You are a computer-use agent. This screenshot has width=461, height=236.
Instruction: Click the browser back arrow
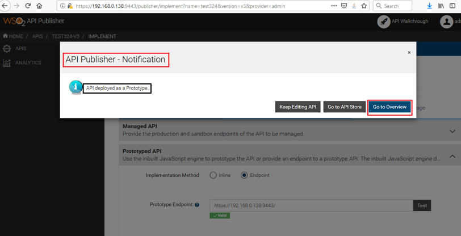[x=5, y=6]
